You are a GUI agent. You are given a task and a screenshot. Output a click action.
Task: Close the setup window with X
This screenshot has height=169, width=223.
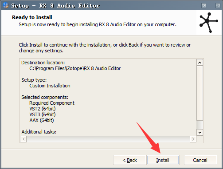click(x=218, y=6)
